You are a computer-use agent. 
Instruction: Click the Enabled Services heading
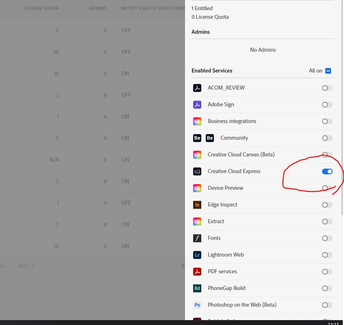tap(212, 70)
